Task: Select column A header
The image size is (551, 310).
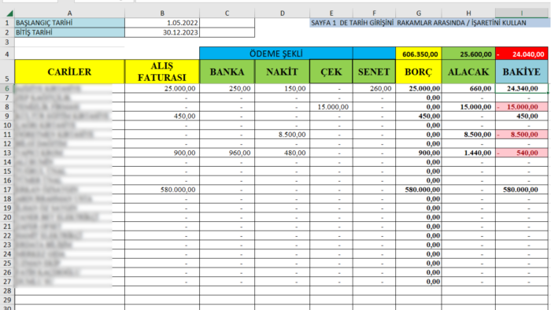Action: click(x=69, y=13)
